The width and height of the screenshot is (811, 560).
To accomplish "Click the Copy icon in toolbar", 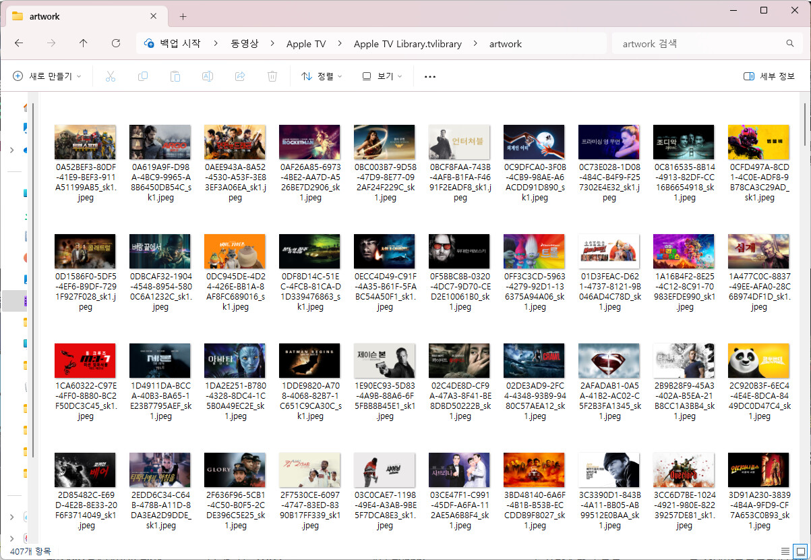I will point(143,76).
